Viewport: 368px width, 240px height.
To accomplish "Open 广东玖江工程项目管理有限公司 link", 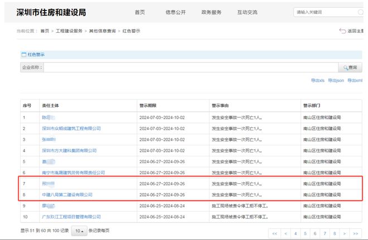I will pyautogui.click(x=71, y=217).
